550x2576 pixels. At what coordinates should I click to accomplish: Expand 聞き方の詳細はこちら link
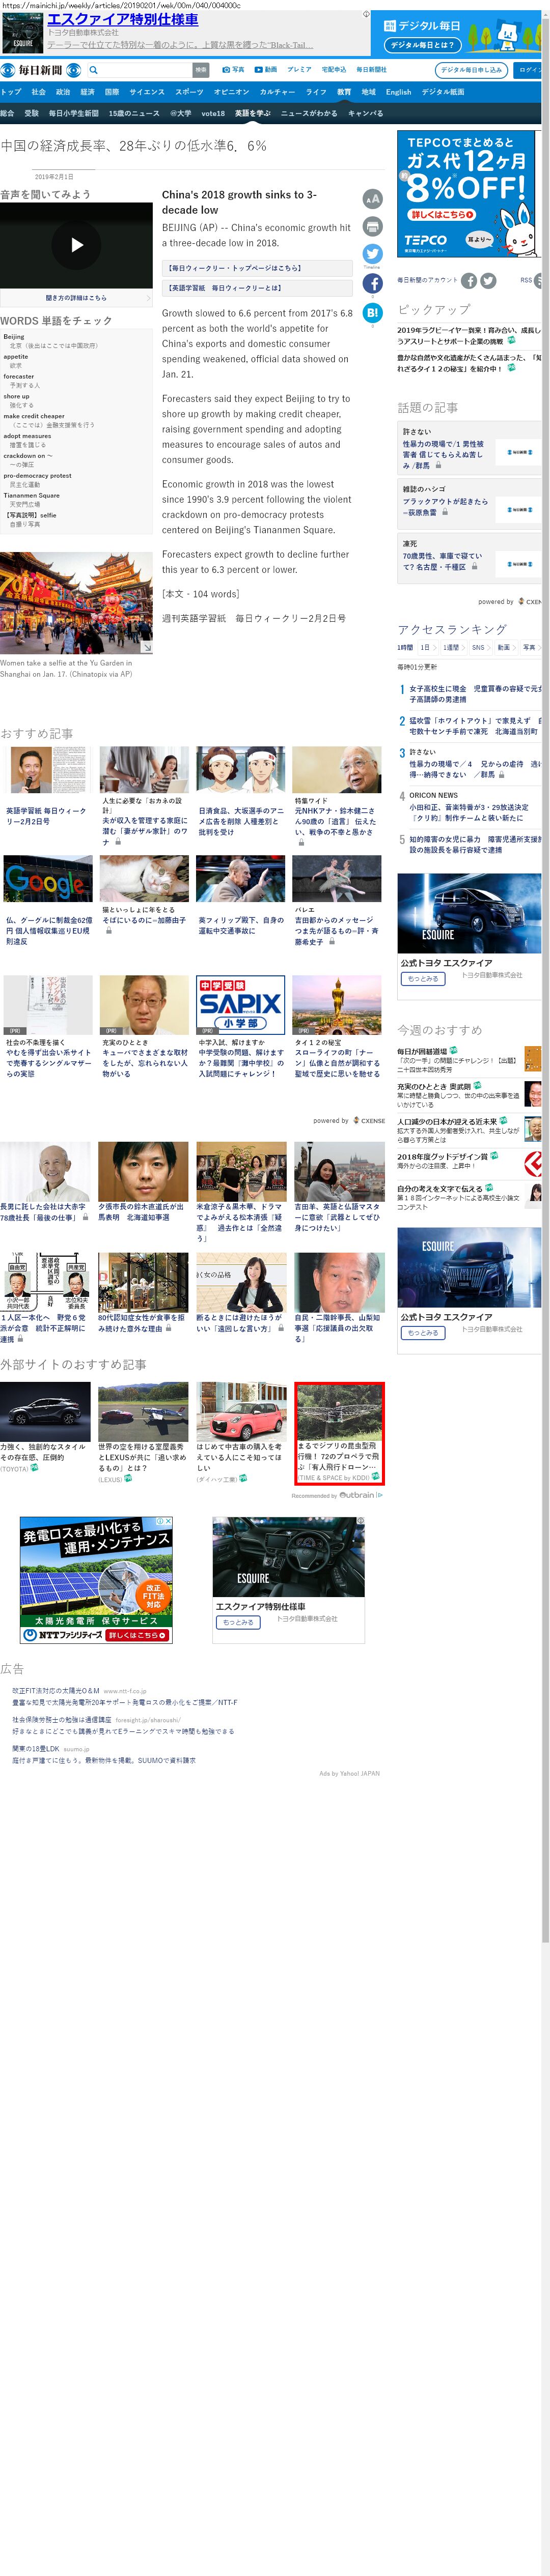click(76, 298)
